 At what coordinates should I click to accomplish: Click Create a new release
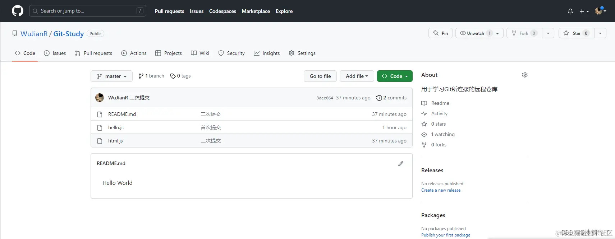click(x=441, y=190)
